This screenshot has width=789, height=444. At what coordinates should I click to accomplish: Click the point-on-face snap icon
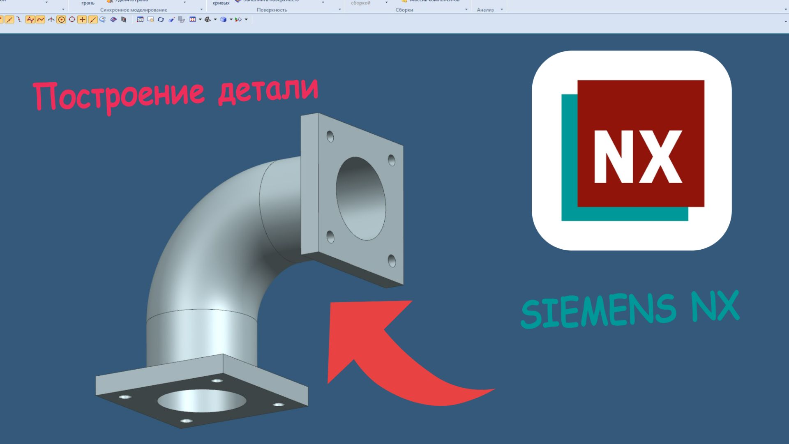click(103, 19)
